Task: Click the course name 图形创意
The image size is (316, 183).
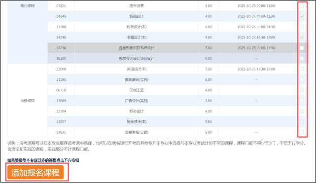Action: click(x=137, y=6)
